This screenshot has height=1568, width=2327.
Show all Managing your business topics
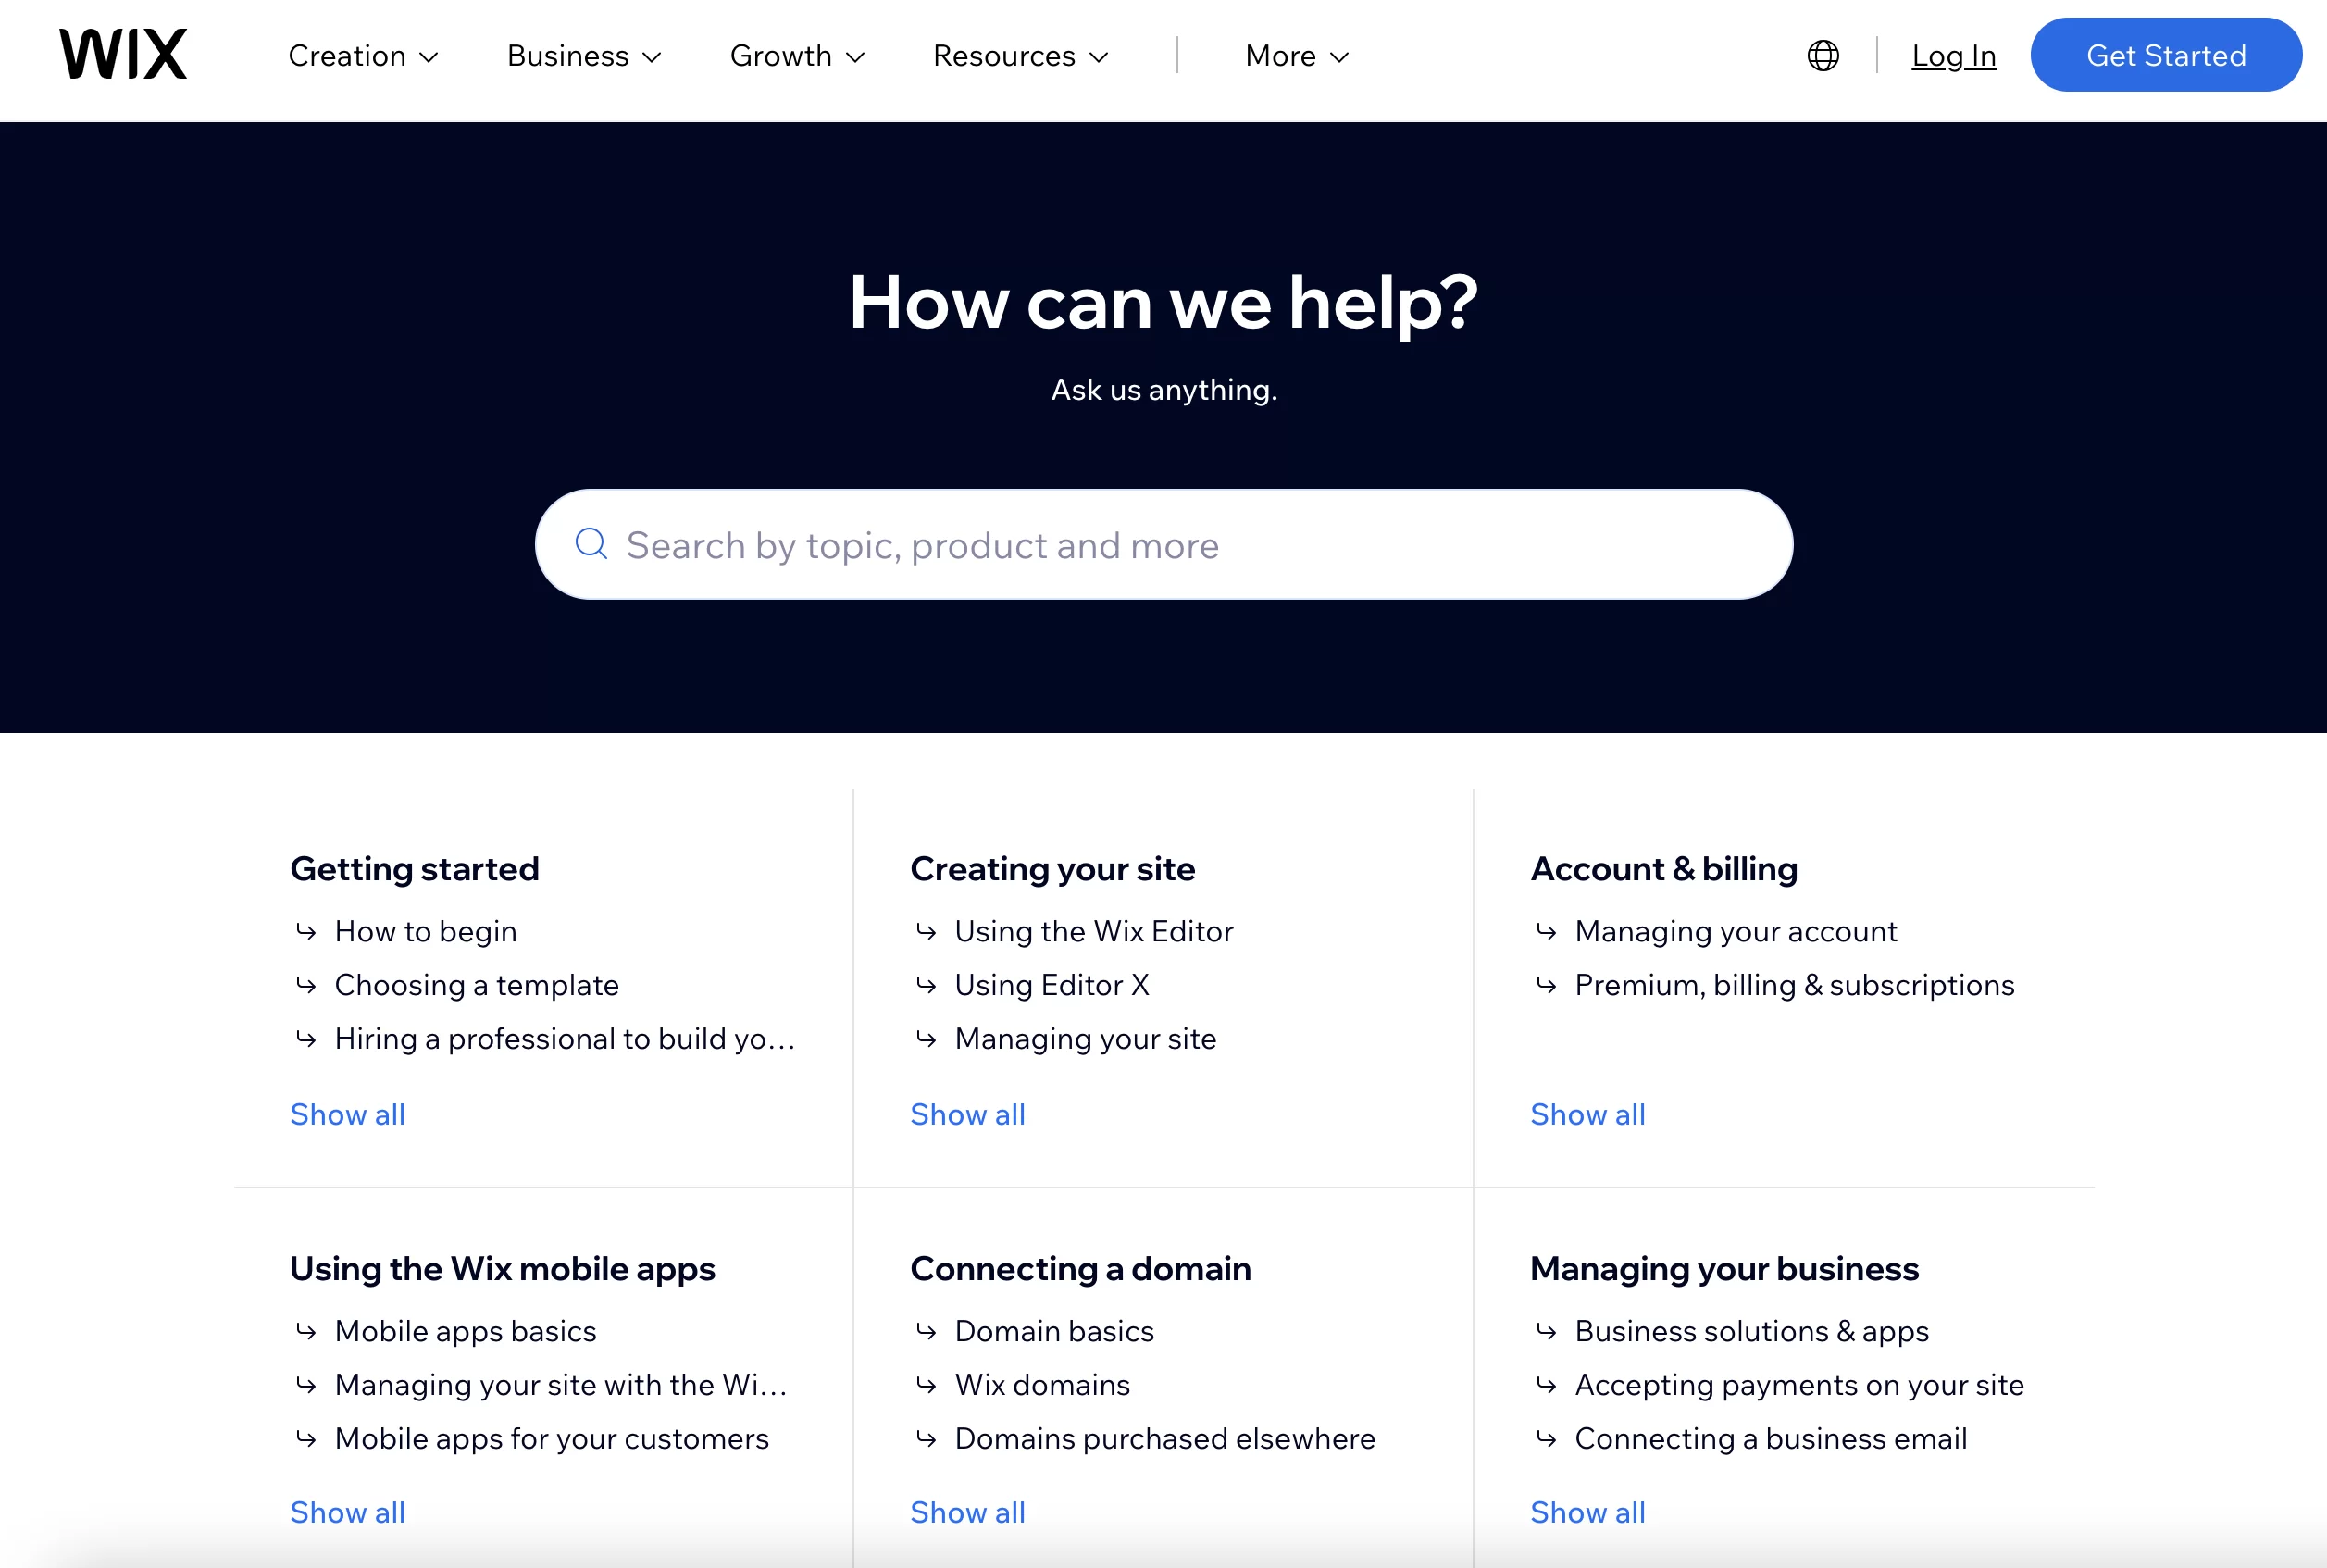click(x=1587, y=1512)
